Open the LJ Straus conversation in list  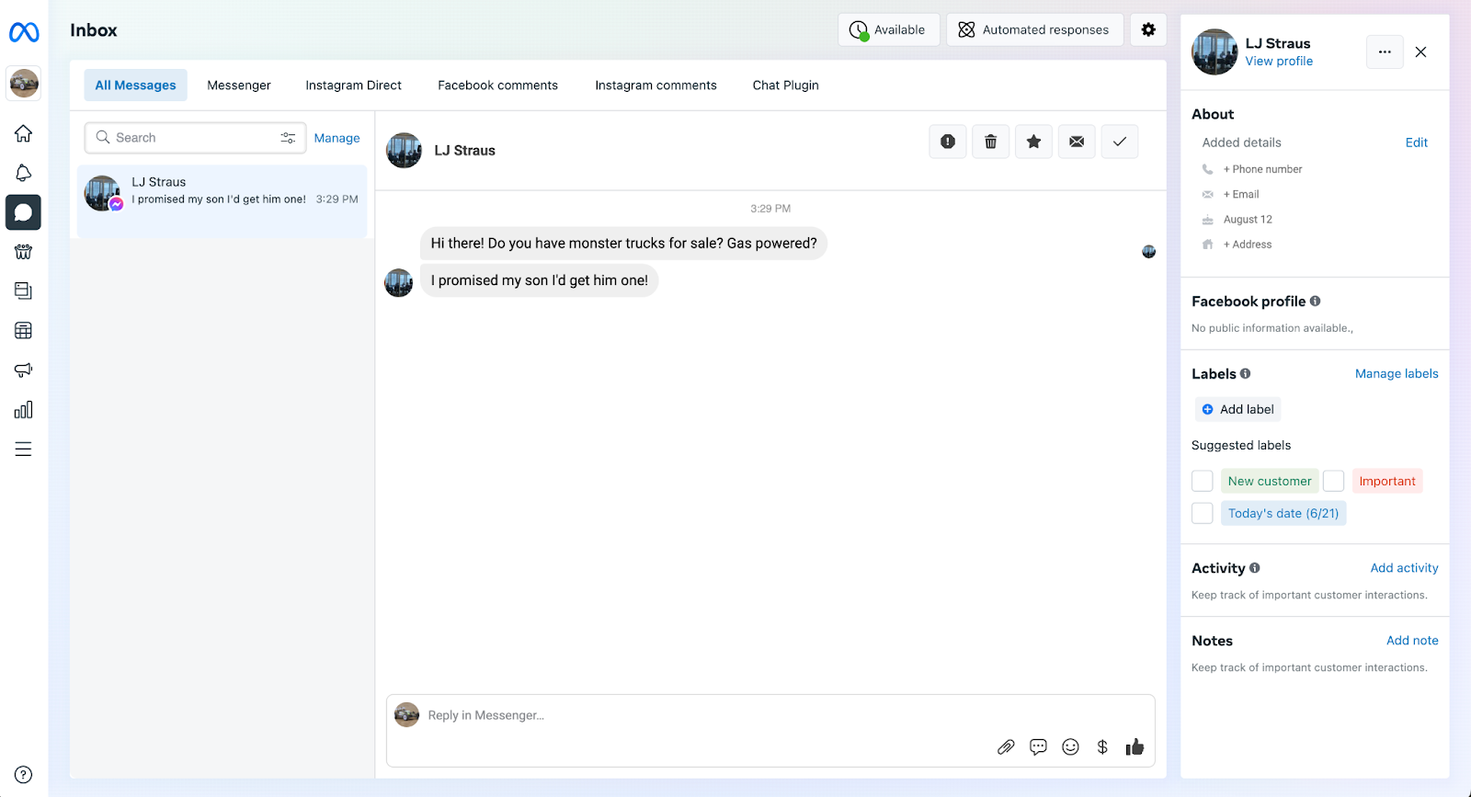click(x=222, y=201)
